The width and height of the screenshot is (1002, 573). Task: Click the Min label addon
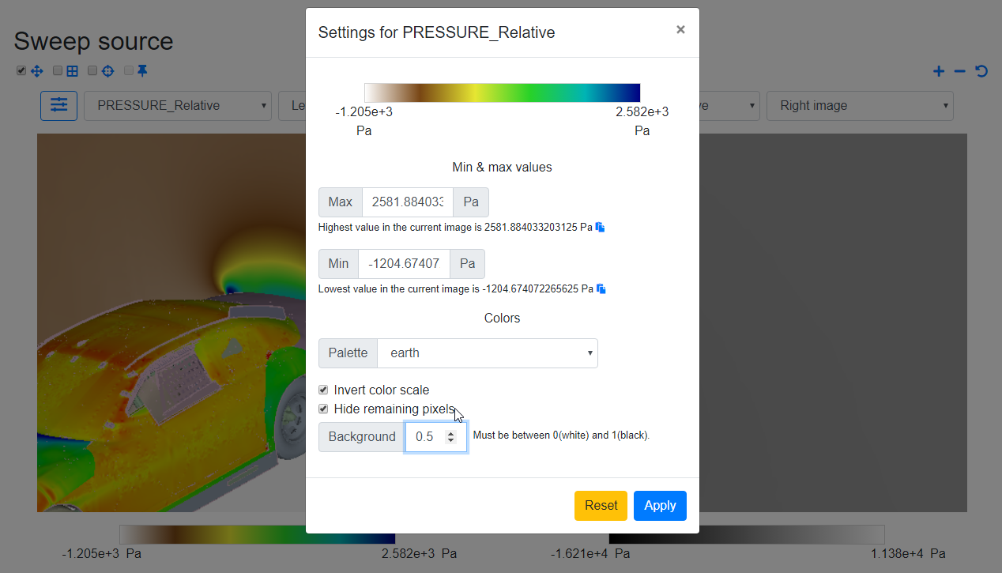(x=338, y=264)
